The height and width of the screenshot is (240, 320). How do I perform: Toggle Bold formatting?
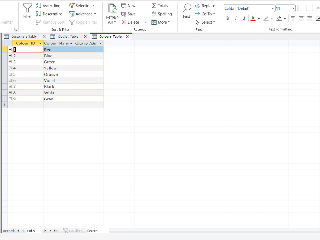click(228, 18)
